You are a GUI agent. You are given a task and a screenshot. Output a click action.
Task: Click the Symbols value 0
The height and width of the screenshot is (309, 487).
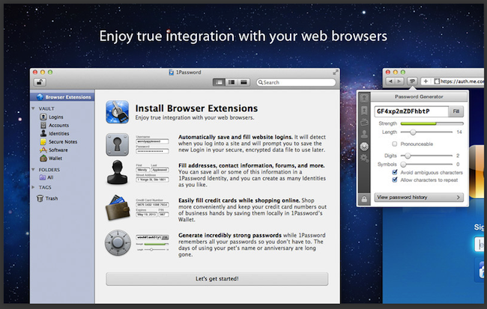click(458, 165)
